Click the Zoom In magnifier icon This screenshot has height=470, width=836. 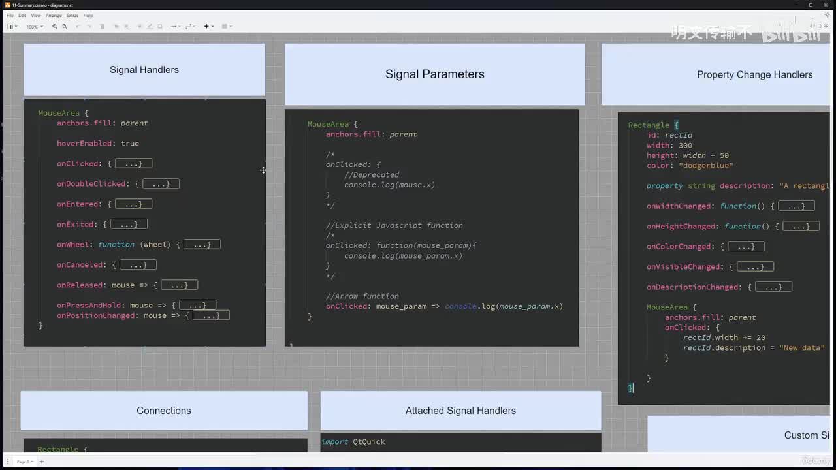point(55,27)
